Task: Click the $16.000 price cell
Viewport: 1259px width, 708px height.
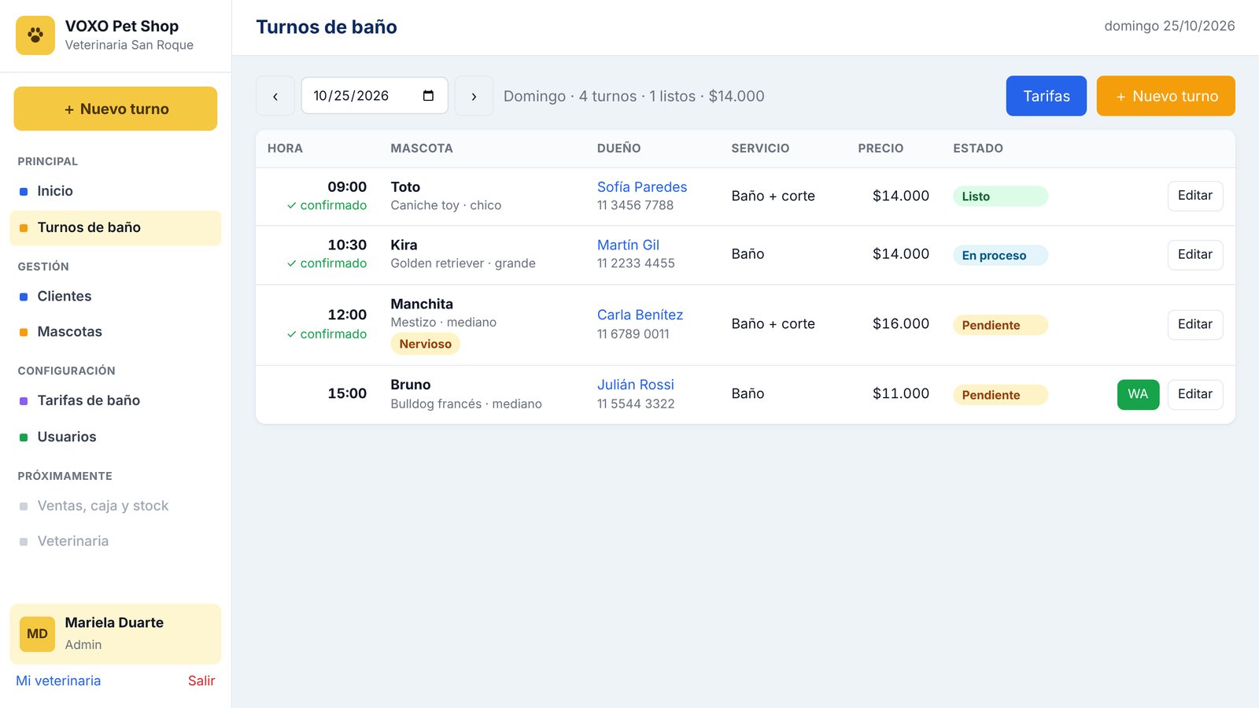Action: point(900,324)
